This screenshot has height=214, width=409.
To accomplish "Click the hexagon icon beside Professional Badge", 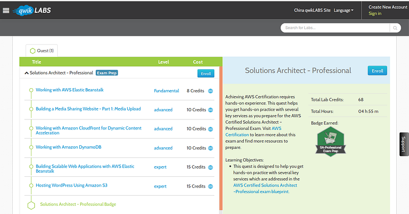I will (31, 205).
